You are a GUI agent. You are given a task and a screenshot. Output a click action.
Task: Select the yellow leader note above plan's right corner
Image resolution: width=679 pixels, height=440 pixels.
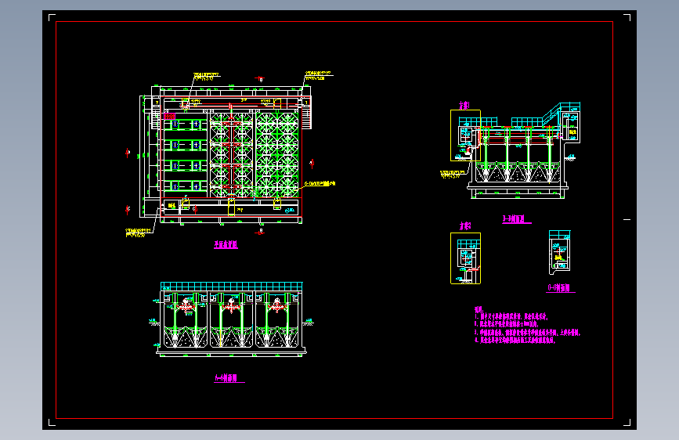[x=319, y=76]
